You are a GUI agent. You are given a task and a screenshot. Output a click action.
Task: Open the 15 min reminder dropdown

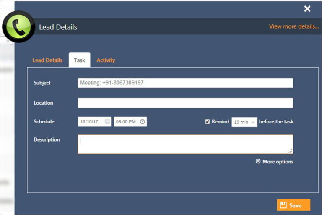coord(244,122)
